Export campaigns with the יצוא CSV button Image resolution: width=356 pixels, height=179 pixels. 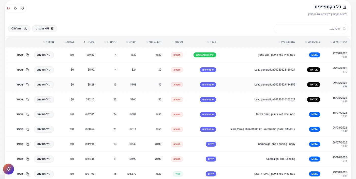pos(19,29)
